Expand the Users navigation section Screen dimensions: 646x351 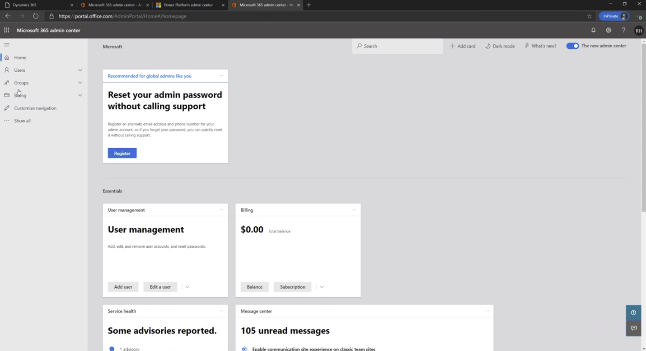[80, 70]
